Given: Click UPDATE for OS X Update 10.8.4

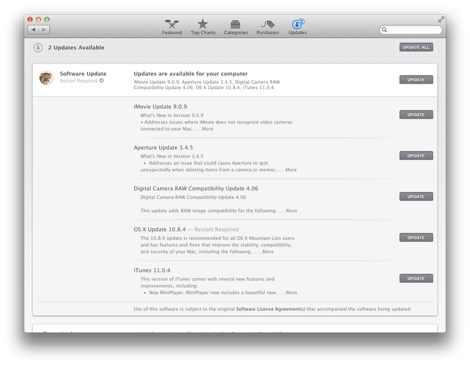Looking at the screenshot, I should [x=416, y=237].
